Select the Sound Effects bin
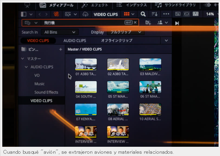Viewport: 220px width, 156px height. [46, 92]
